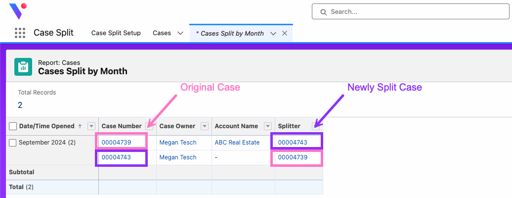The width and height of the screenshot is (512, 198).
Task: Click the Case Split app name
Action: [53, 33]
